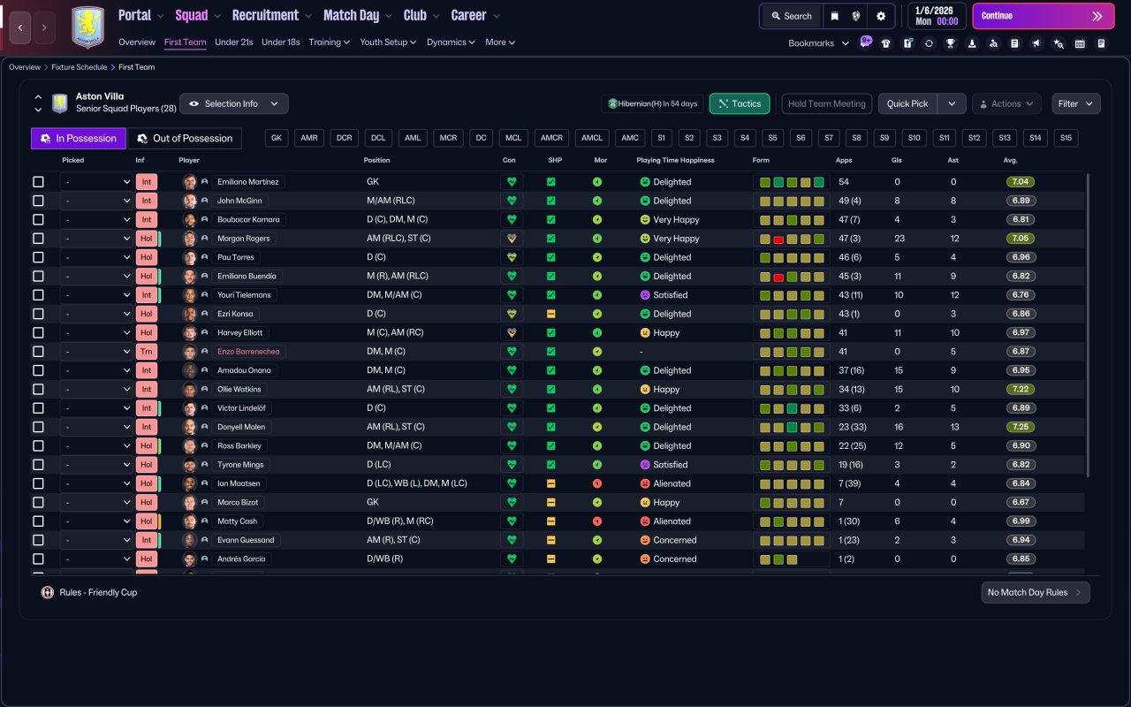Click the small Aston Villa badge beside squad title

click(x=60, y=103)
